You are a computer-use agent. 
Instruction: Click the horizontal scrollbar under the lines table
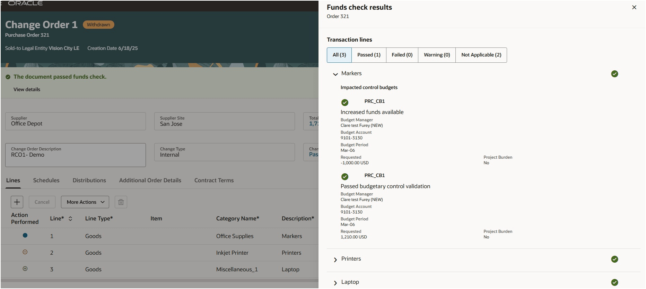pos(159,280)
